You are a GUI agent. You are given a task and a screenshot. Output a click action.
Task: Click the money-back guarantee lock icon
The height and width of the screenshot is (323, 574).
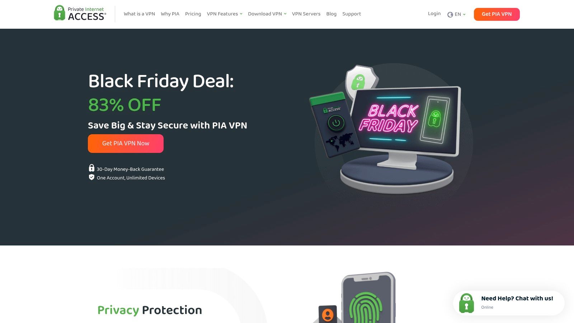point(91,168)
